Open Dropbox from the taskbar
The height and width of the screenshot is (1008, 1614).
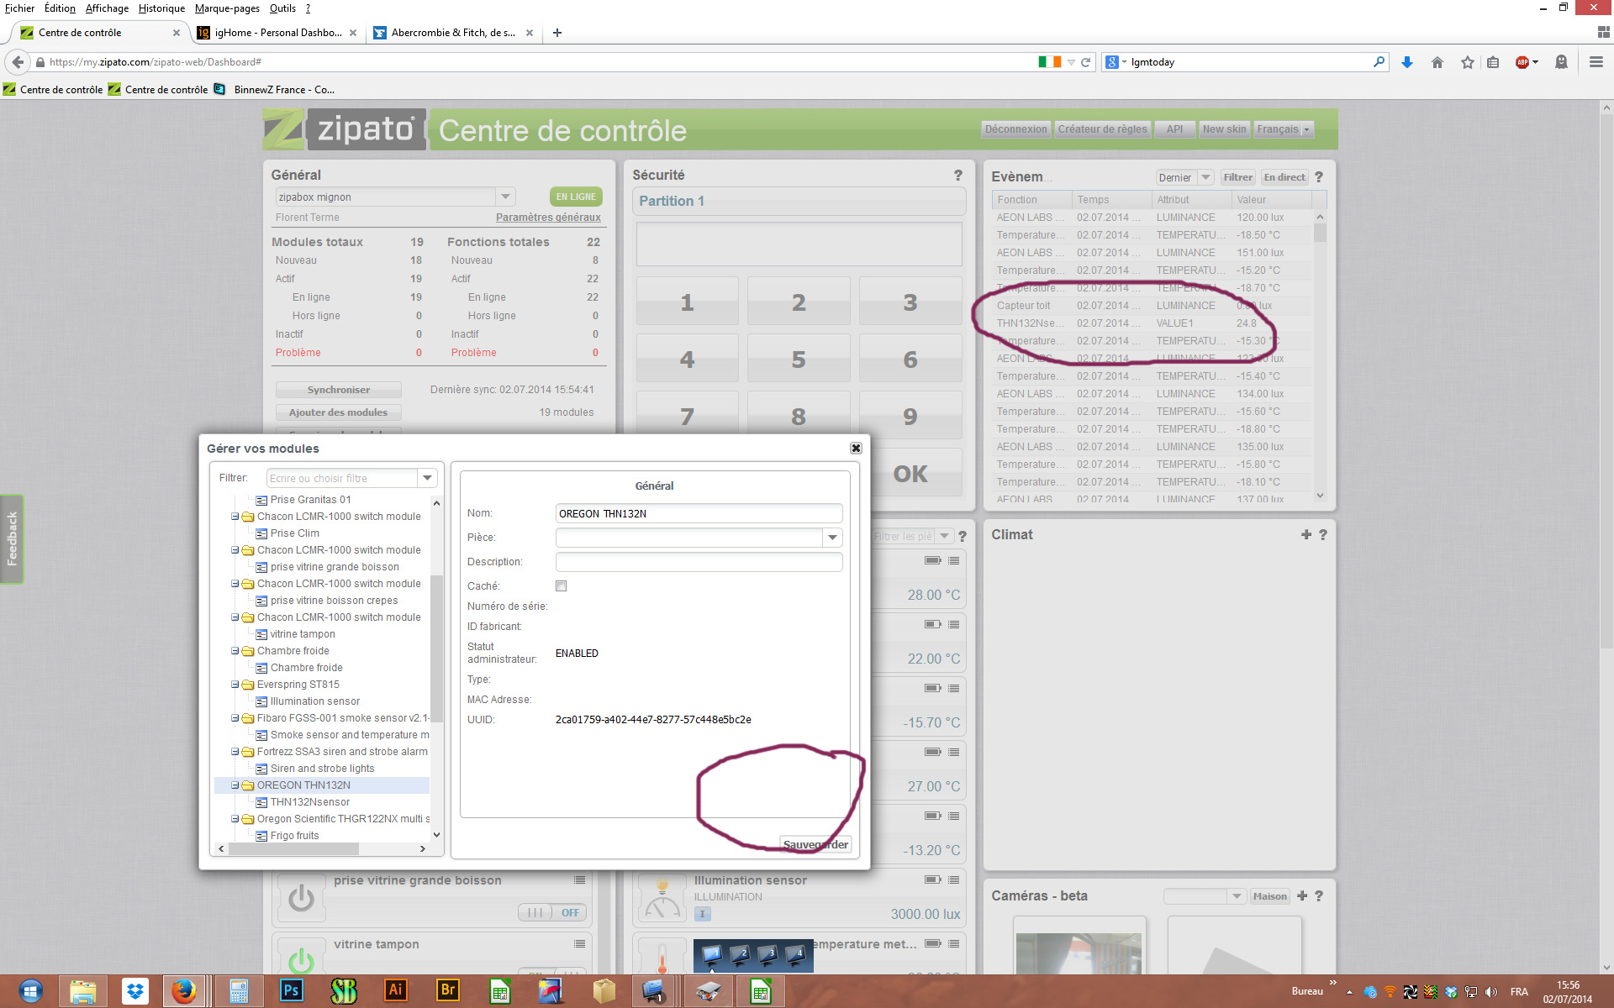click(x=134, y=990)
